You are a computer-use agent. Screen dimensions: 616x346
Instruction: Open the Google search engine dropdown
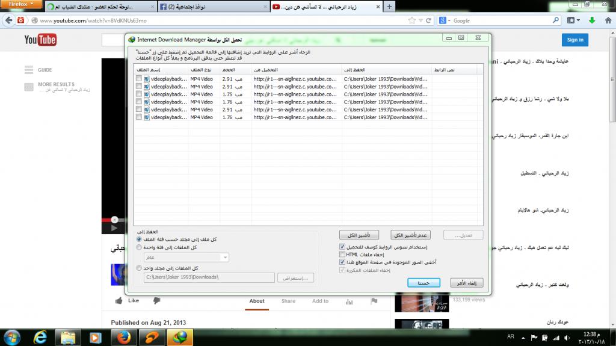(x=445, y=20)
